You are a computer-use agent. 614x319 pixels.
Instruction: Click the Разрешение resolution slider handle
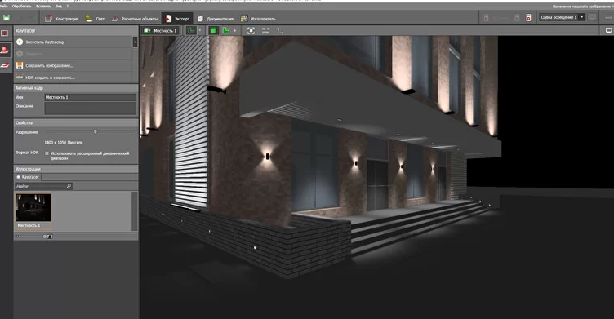tap(96, 132)
